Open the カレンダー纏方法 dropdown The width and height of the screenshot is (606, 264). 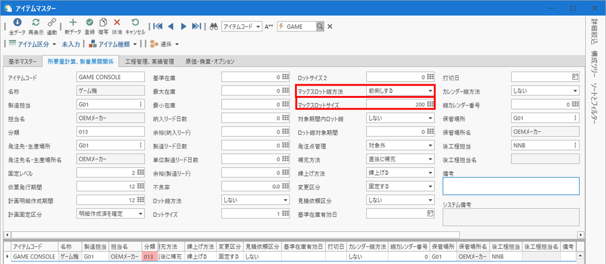coord(575,90)
